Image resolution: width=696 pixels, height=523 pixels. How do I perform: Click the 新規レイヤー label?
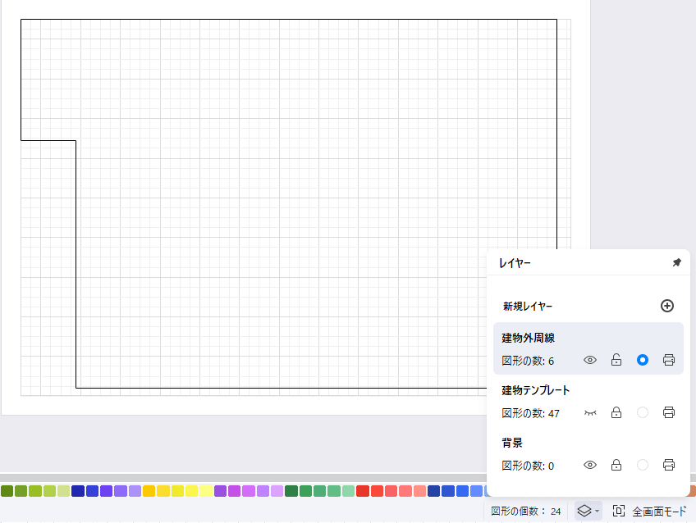[x=527, y=307]
